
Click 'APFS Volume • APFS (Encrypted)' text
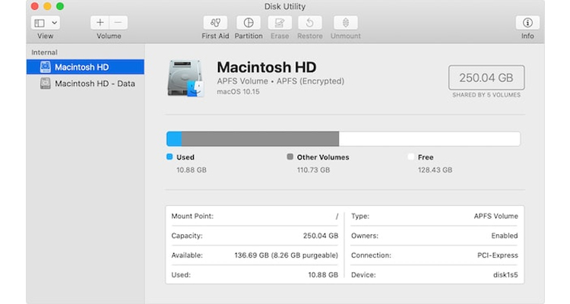coord(280,81)
